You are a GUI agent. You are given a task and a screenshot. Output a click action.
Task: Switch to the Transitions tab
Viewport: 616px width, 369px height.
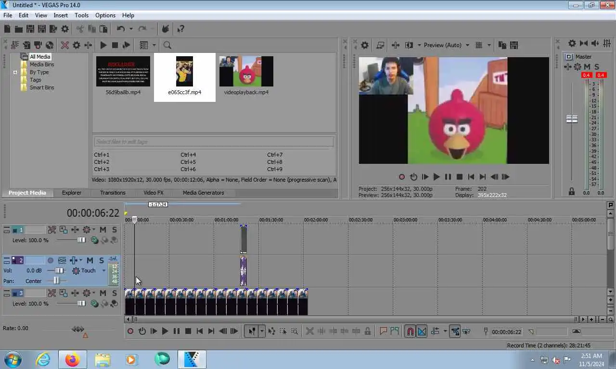(113, 193)
